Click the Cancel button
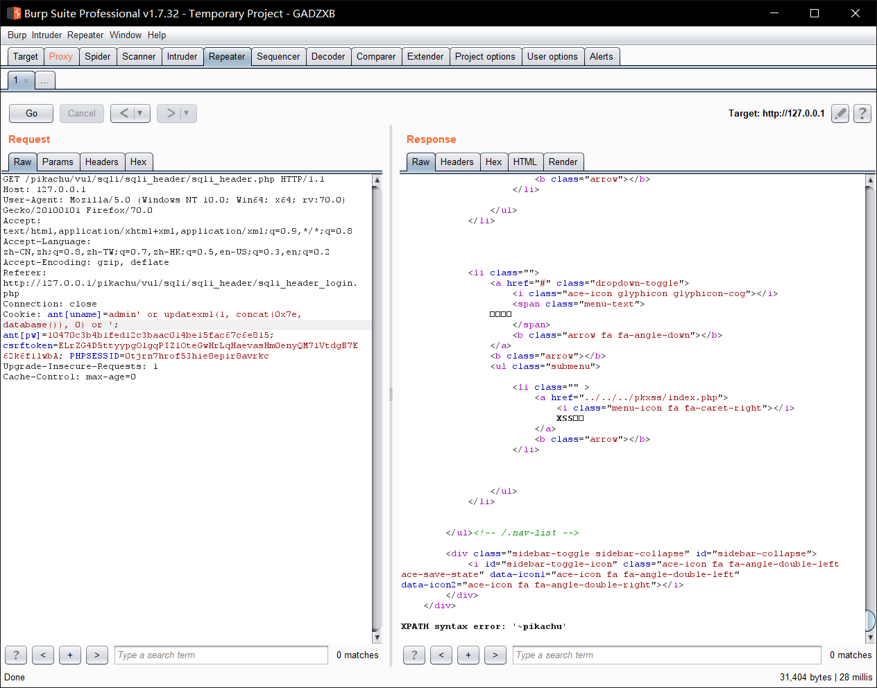The width and height of the screenshot is (877, 688). coord(82,113)
